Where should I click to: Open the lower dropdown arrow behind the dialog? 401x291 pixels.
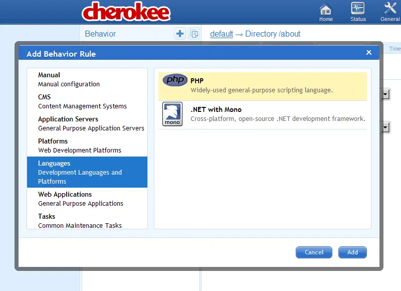pos(385,127)
